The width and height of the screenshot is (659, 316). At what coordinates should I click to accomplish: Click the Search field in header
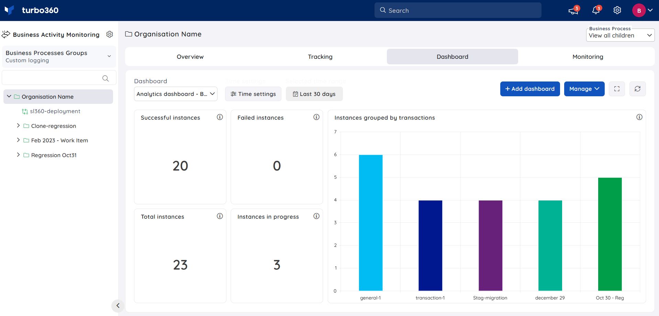point(458,10)
